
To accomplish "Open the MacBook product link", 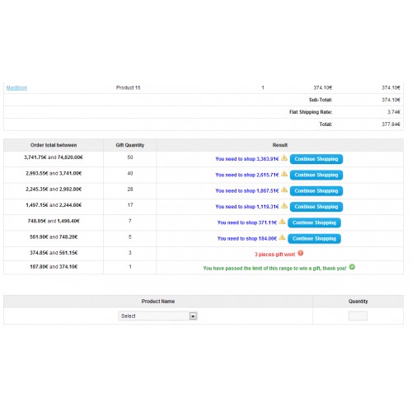I will (x=16, y=88).
